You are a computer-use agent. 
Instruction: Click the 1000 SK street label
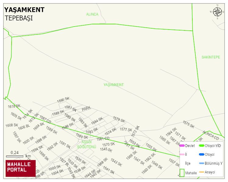55,168
